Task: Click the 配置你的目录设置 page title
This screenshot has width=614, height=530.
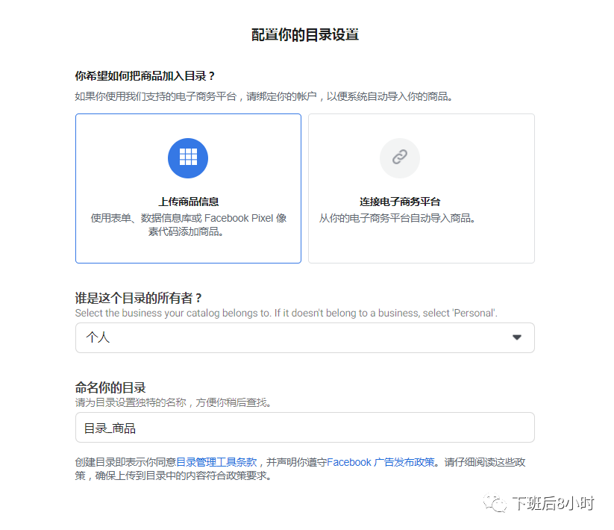Action: click(307, 34)
